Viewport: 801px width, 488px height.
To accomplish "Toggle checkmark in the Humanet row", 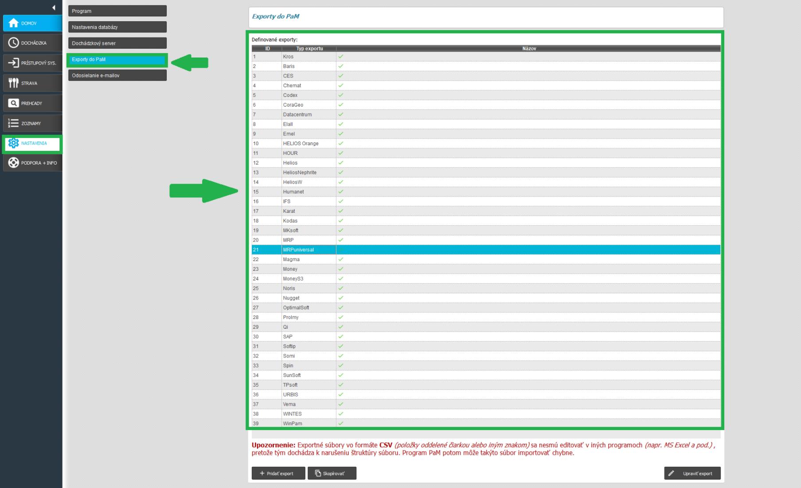I will pyautogui.click(x=341, y=192).
